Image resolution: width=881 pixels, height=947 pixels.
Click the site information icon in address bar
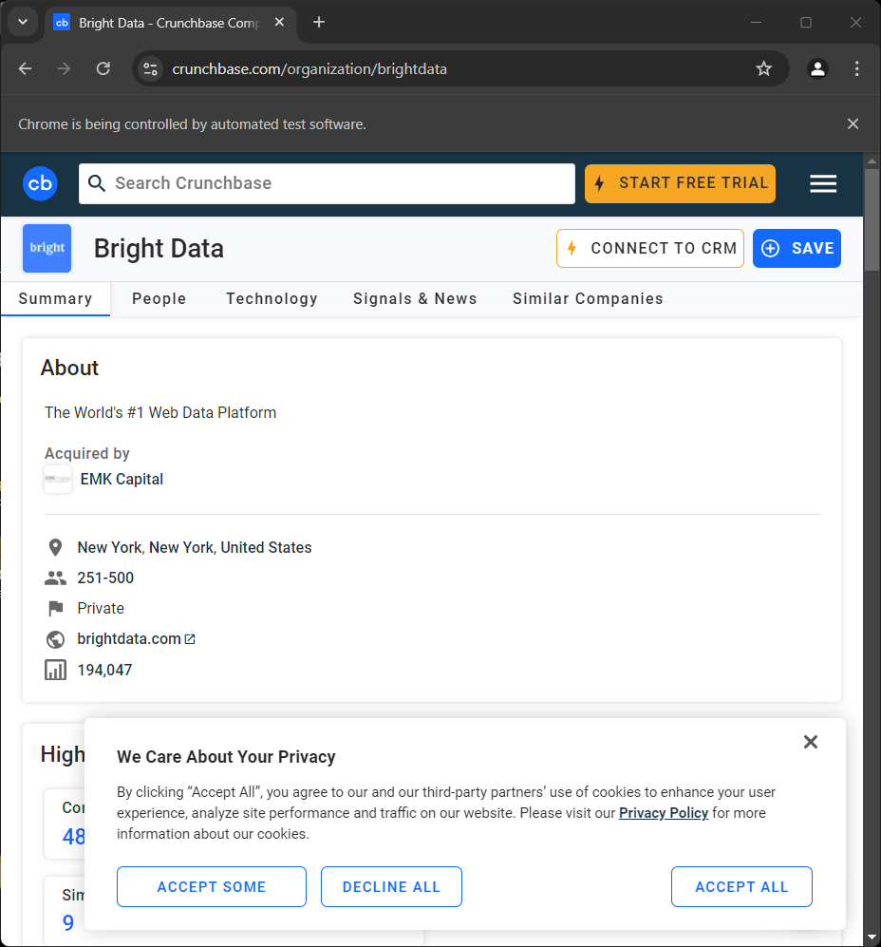point(150,68)
